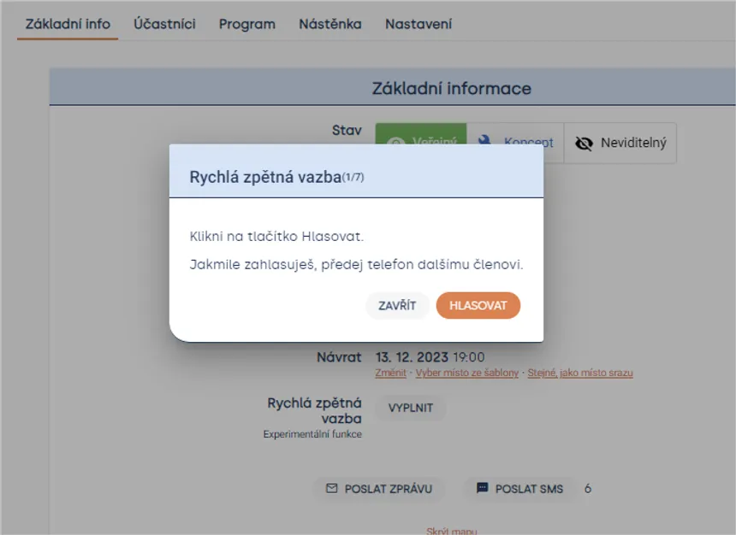Click Stejné, jako místo srazu link
This screenshot has width=736, height=535.
click(x=580, y=373)
